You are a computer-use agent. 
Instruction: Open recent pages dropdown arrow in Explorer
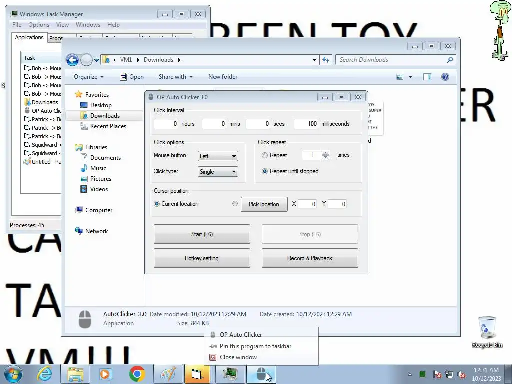point(96,60)
